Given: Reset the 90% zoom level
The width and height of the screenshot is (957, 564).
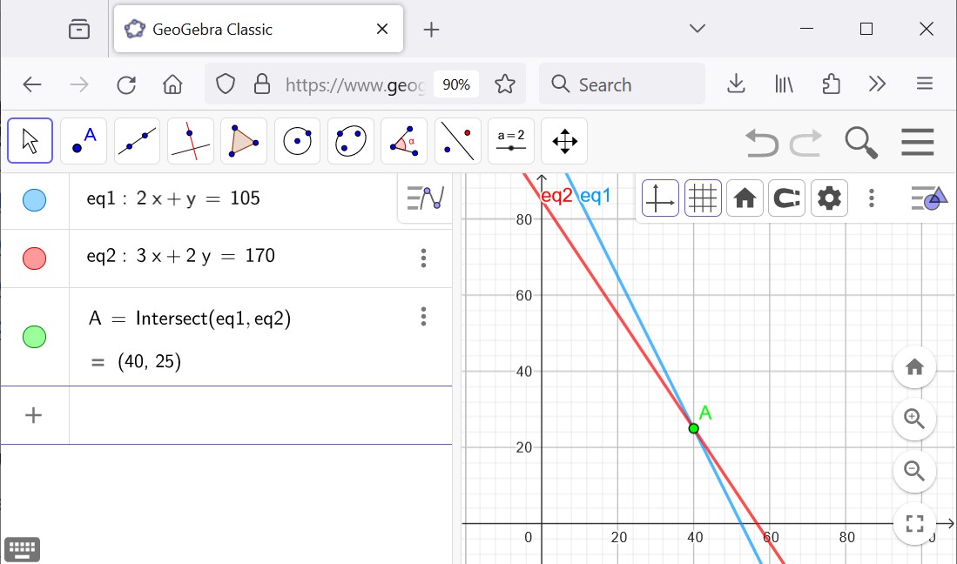Looking at the screenshot, I should [x=456, y=84].
